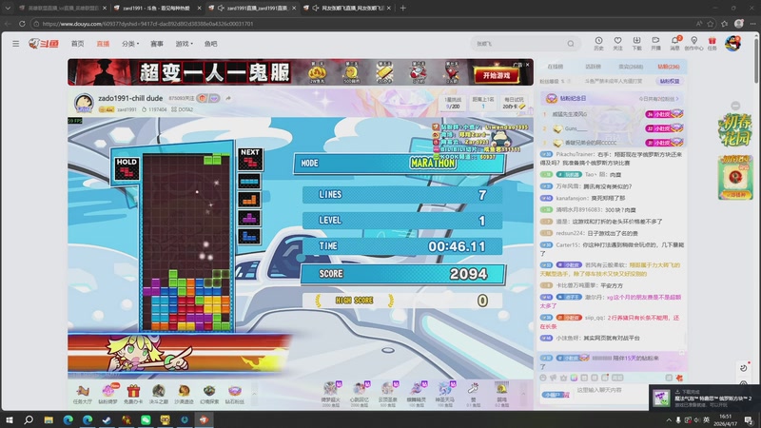Switch to the 活跃榜 active ranking tab
This screenshot has height=428, width=761.
click(x=593, y=67)
